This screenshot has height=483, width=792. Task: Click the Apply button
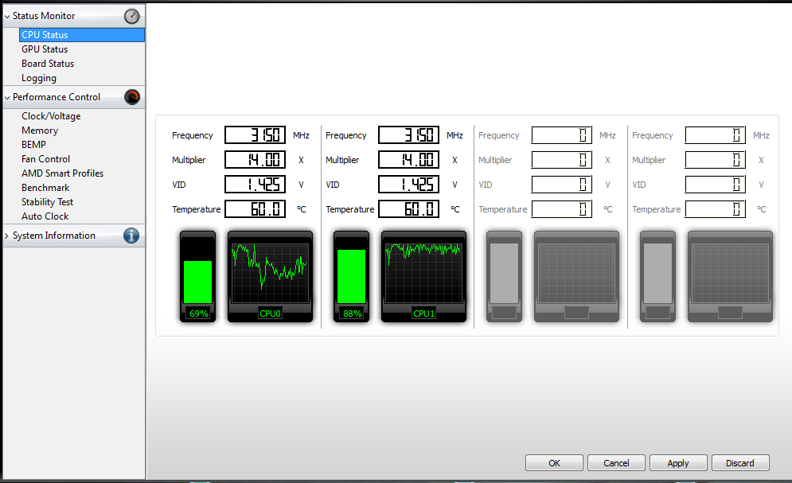678,463
